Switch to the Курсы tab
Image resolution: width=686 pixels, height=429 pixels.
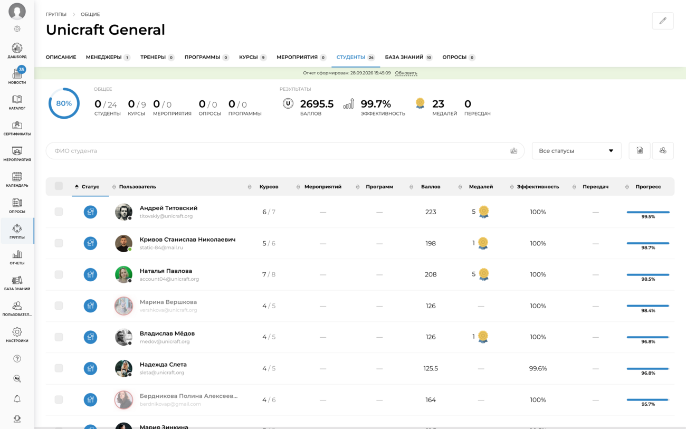[252, 57]
